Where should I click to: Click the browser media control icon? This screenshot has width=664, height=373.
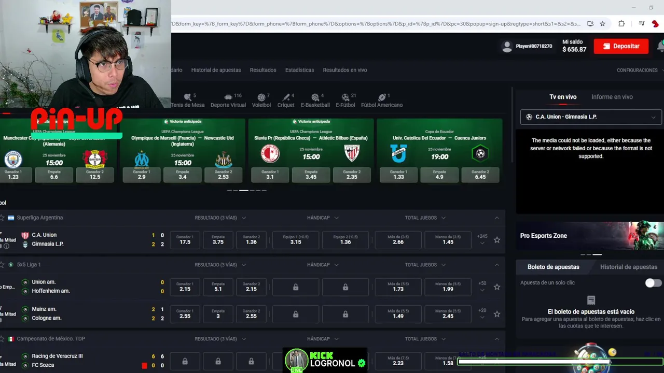(642, 23)
